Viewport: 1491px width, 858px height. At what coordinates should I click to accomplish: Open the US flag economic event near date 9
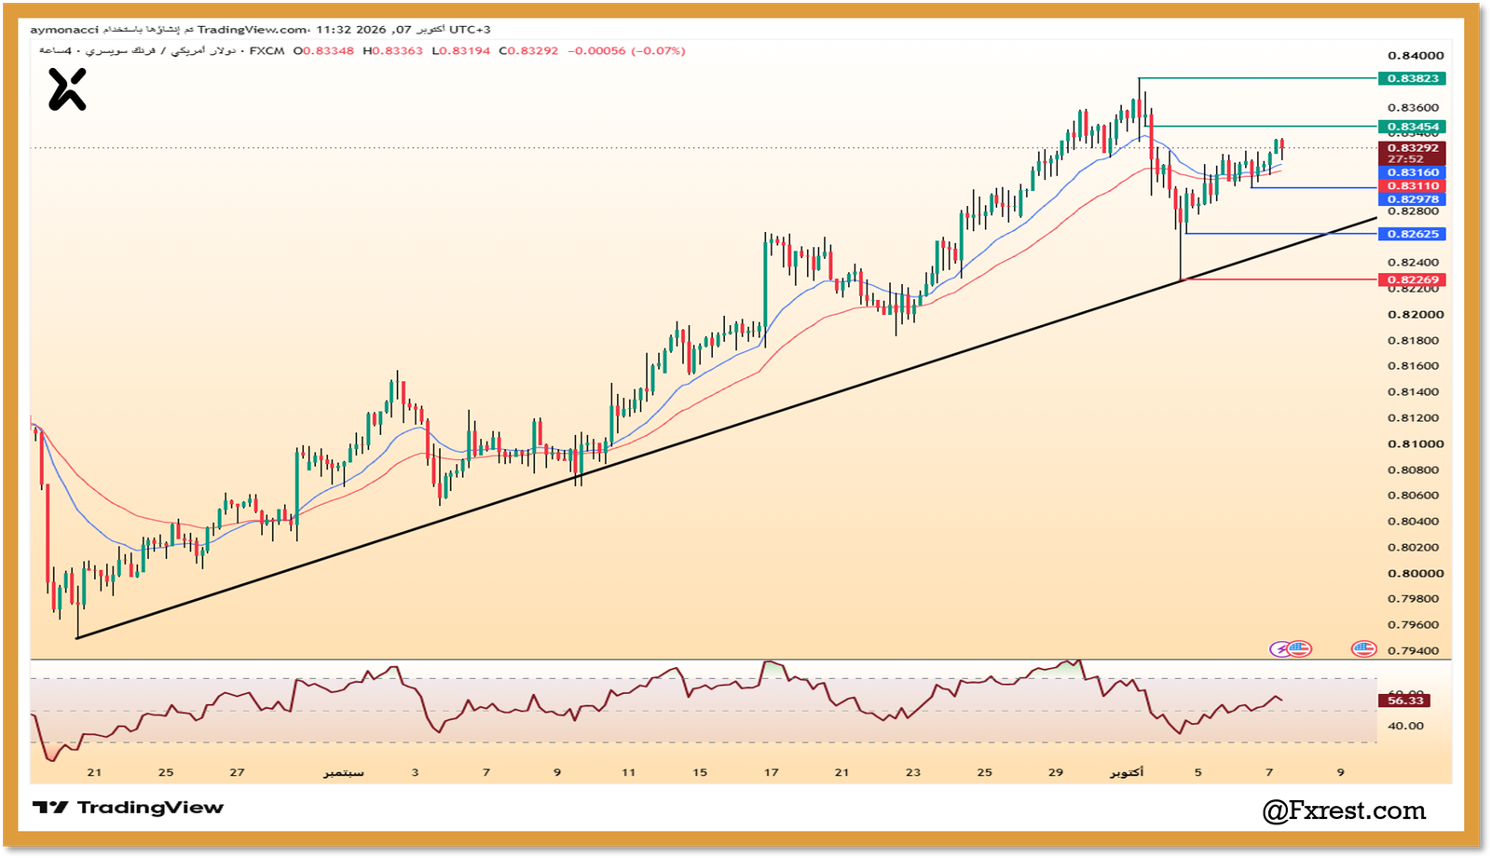1364,648
